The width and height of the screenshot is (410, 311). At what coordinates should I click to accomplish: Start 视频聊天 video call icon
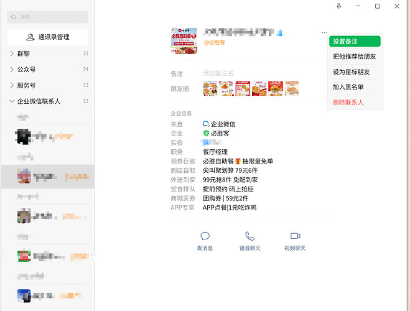click(x=295, y=236)
